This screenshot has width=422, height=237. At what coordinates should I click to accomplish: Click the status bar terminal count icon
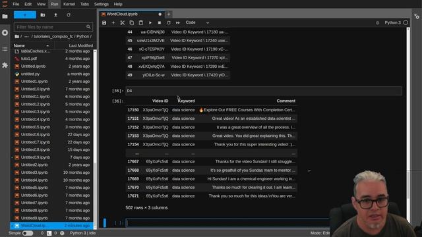pyautogui.click(x=49, y=233)
